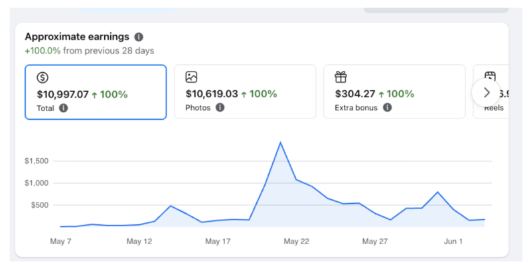Screen dimensions: 531x270
Task: Click the dollar sign icon in Total card
Action: [42, 77]
